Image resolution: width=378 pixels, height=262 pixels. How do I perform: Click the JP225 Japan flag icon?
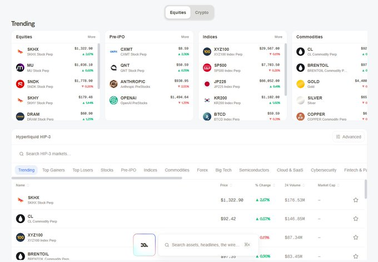click(x=207, y=84)
